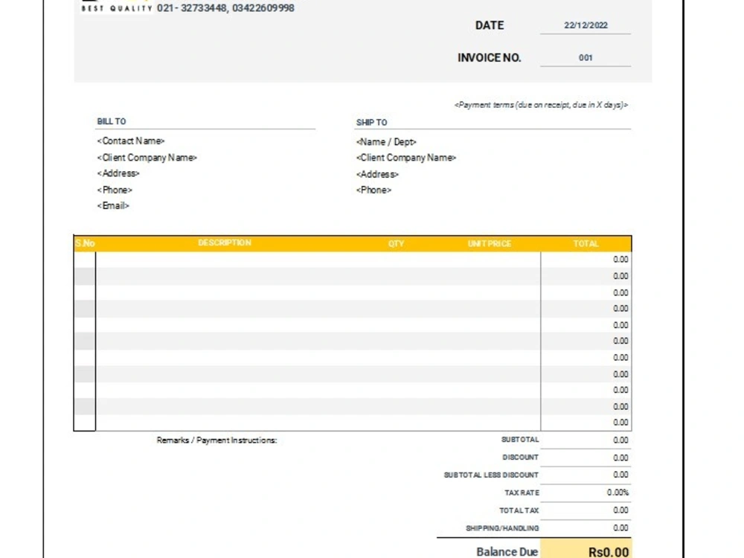Select the last item row total 0.00
This screenshot has width=744, height=558.
pos(620,423)
